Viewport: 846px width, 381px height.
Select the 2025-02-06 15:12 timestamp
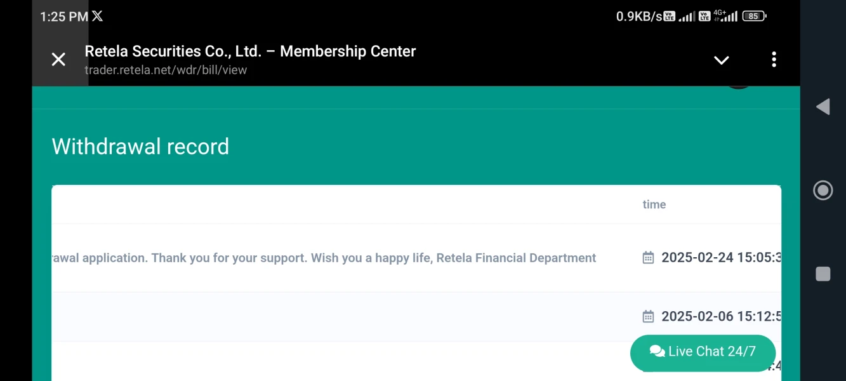pyautogui.click(x=721, y=316)
